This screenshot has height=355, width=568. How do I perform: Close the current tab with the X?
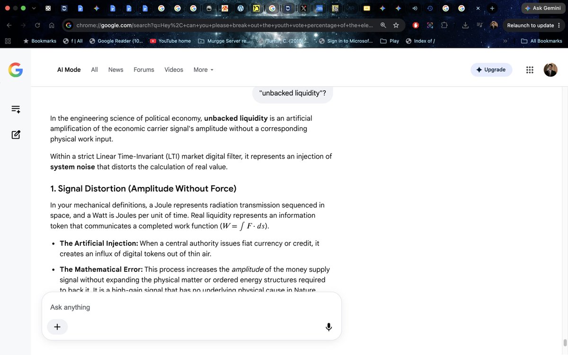[478, 8]
